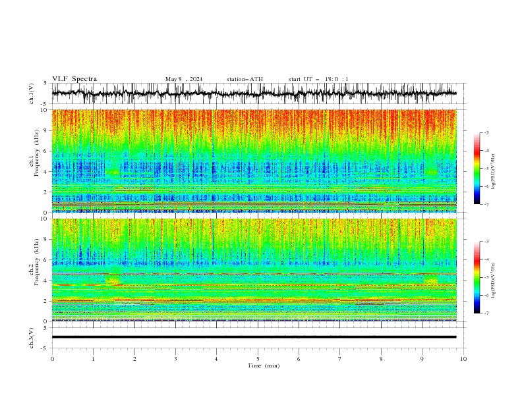Click the ch.3 black waveform trace
522x403 pixels.
coord(254,337)
